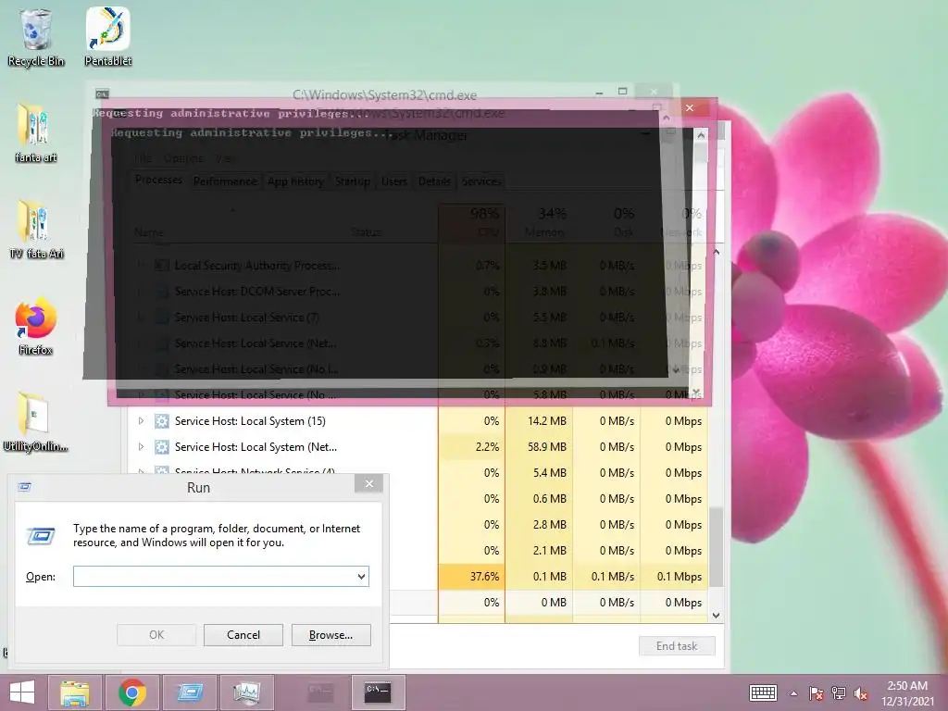This screenshot has width=948, height=711.
Task: Expand Service Host: Local System (Net...) row
Action: (141, 447)
